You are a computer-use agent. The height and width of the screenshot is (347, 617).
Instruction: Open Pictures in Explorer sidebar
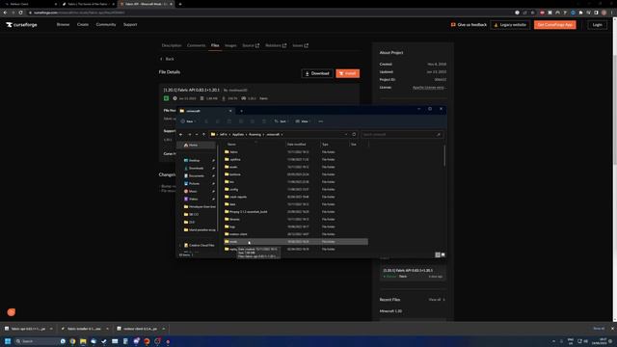194,184
